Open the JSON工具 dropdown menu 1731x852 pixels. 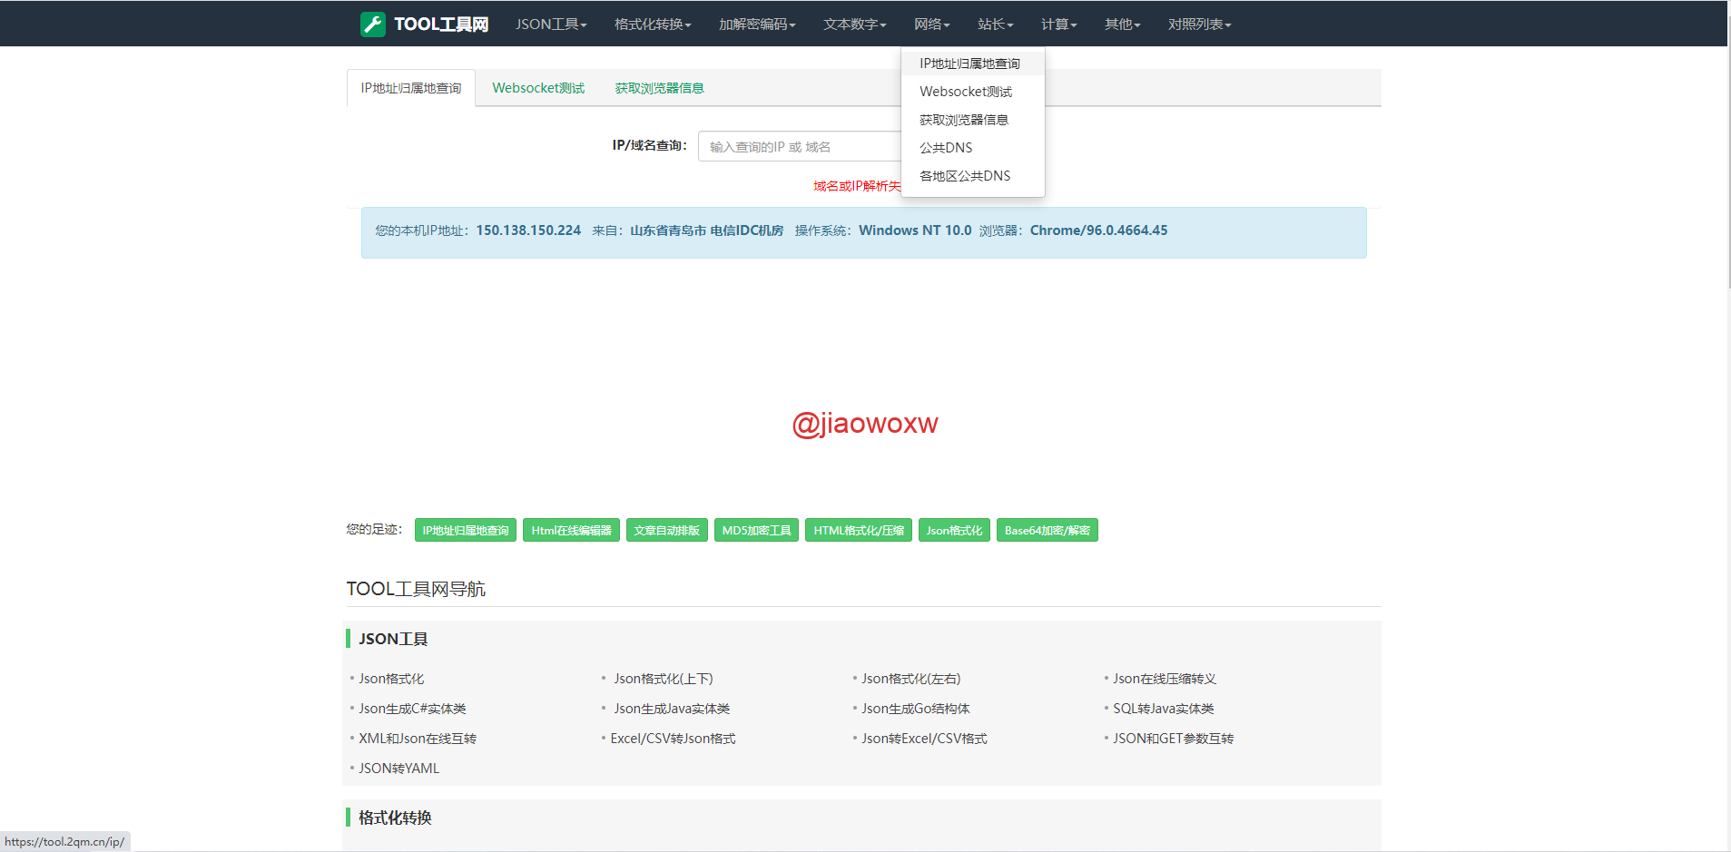[551, 24]
